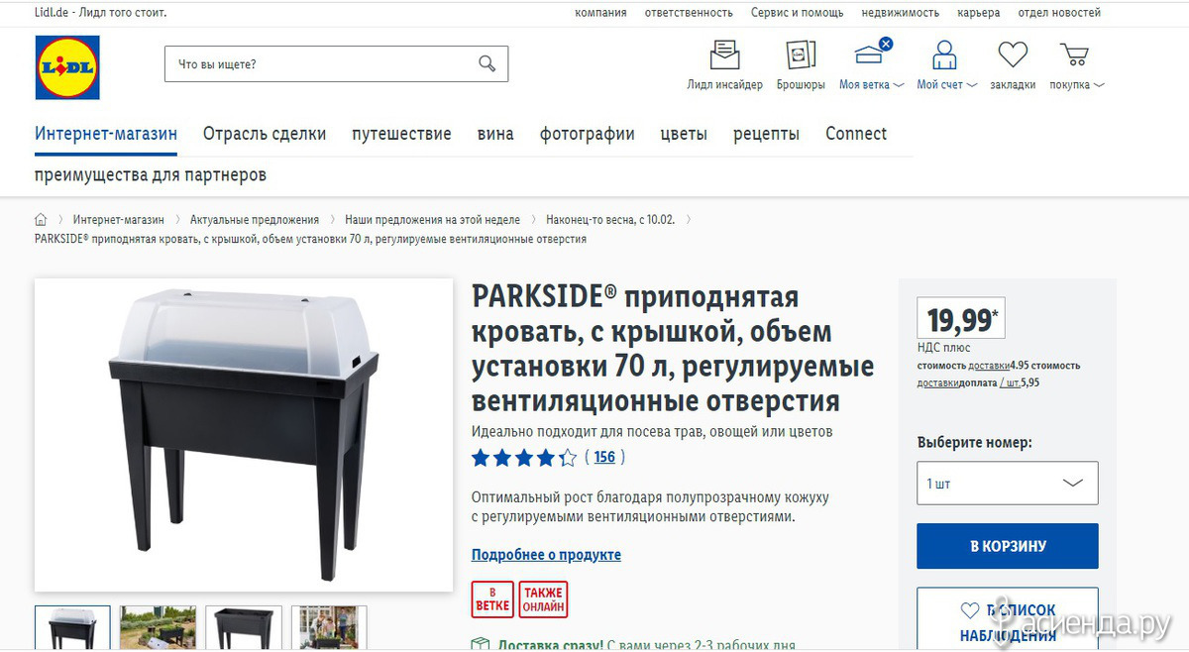Open the путешествие menu
This screenshot has width=1189, height=652.
[401, 134]
